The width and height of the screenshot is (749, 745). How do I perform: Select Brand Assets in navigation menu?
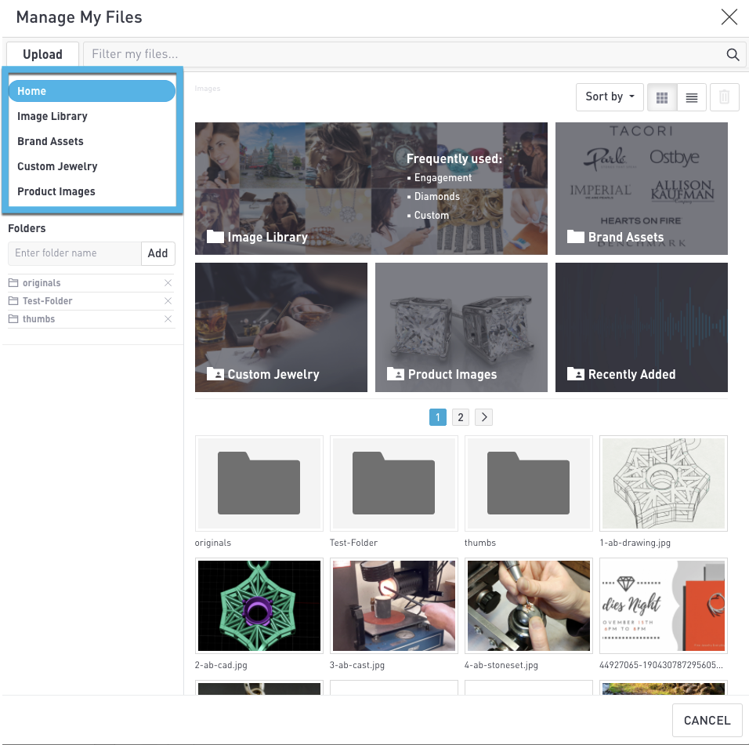[50, 141]
